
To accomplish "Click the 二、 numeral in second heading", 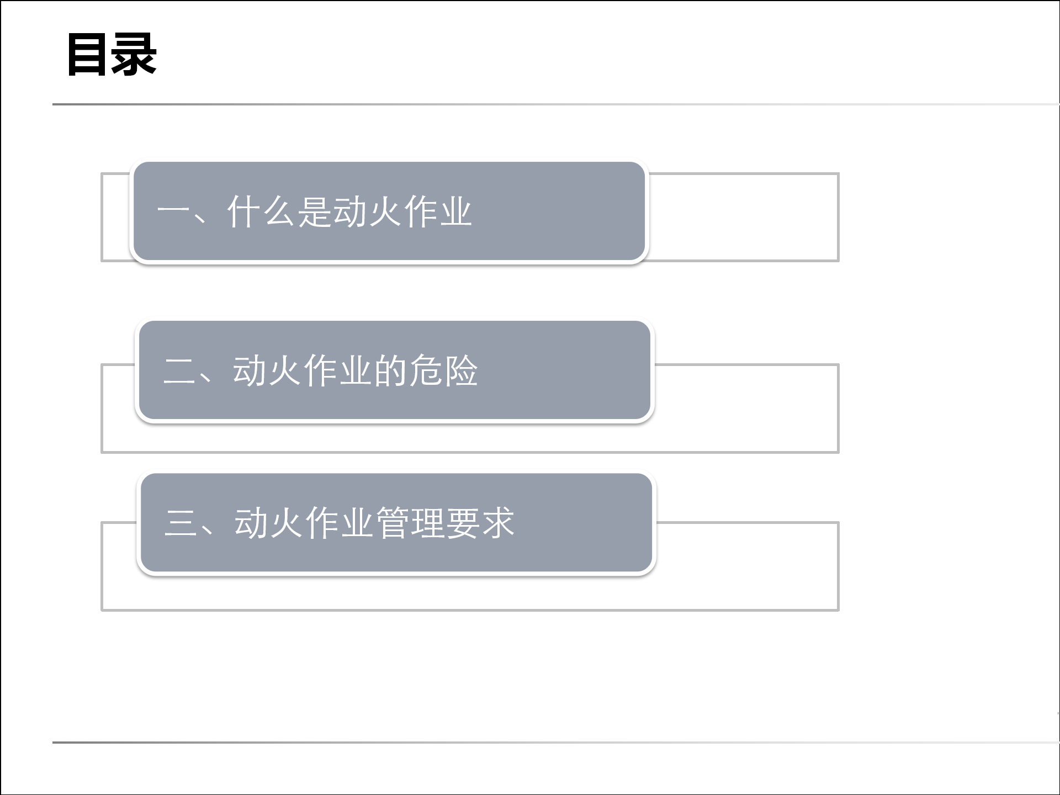I will tap(196, 371).
